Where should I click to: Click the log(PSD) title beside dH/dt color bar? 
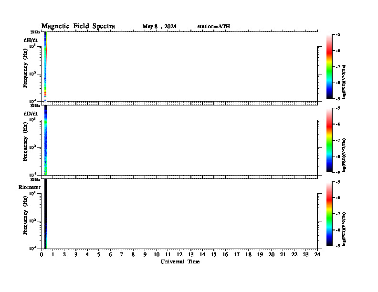click(344, 82)
